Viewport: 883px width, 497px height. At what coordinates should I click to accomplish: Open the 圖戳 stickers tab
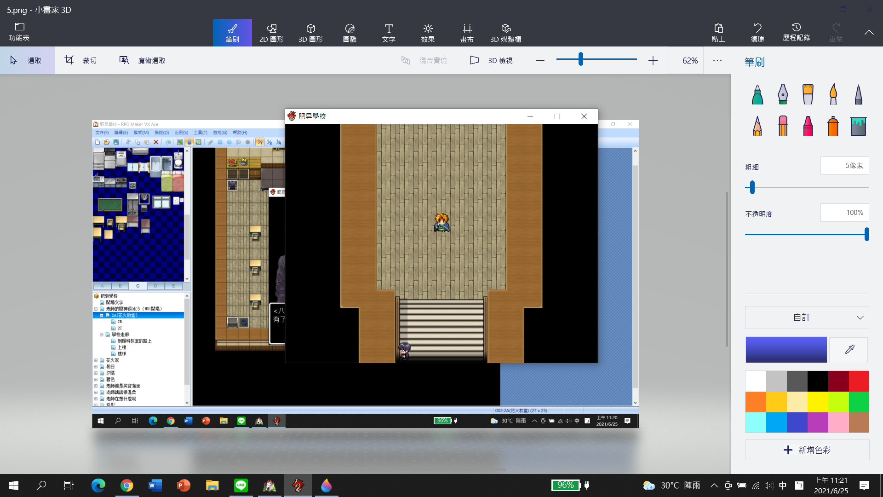point(350,33)
